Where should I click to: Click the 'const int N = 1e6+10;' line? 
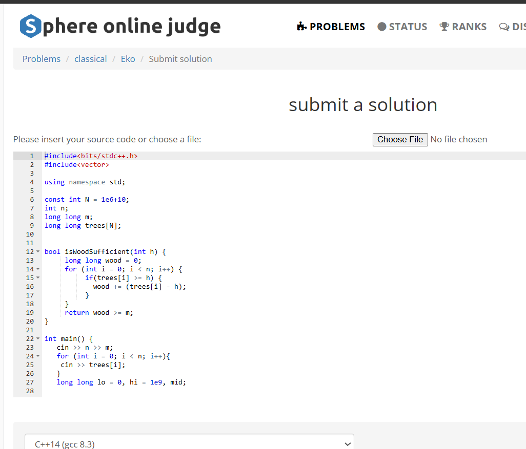point(87,199)
